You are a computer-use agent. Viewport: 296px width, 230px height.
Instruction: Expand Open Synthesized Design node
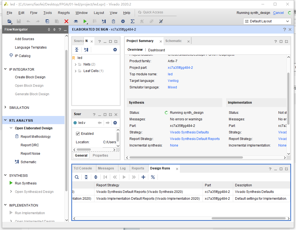tap(11, 191)
